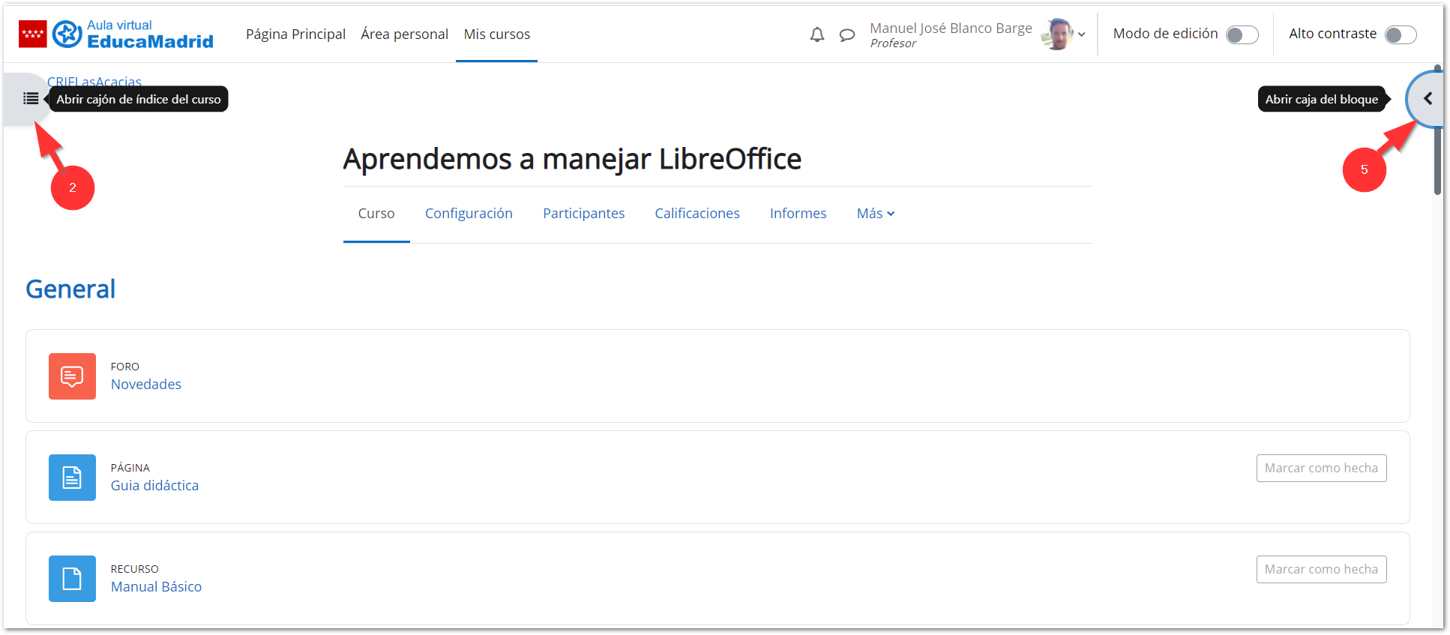Switch to the Participantes tab
1450x635 pixels.
(x=583, y=214)
